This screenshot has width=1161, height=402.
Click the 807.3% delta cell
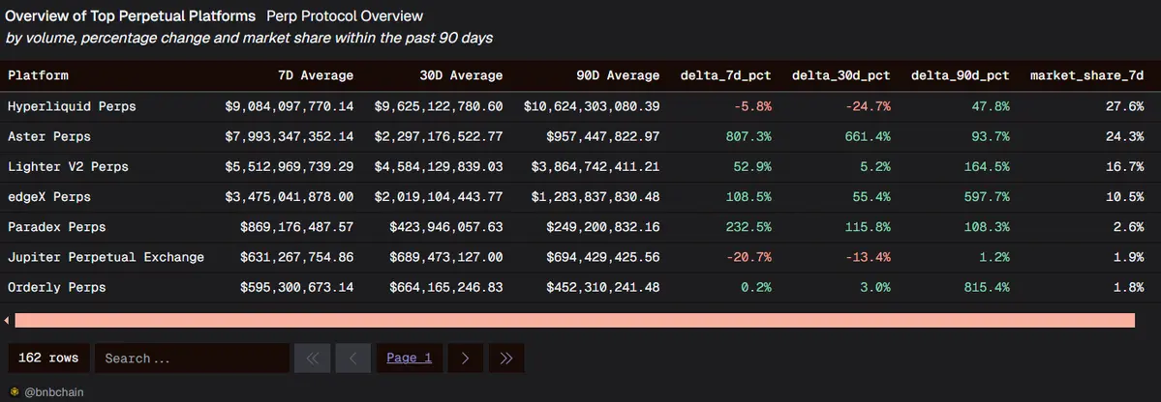[x=749, y=136]
